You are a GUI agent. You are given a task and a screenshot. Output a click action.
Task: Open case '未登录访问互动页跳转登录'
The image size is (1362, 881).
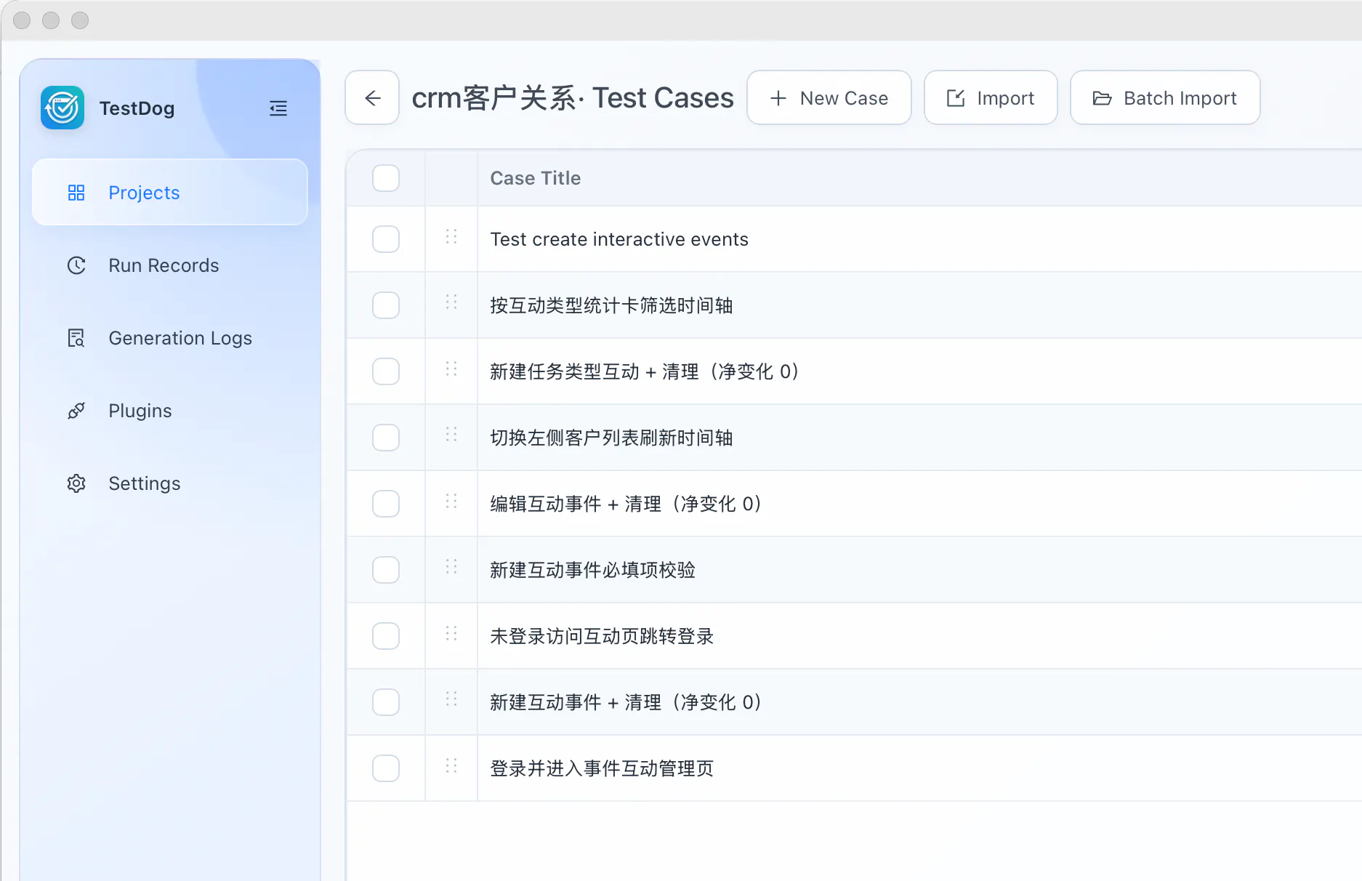coord(602,636)
